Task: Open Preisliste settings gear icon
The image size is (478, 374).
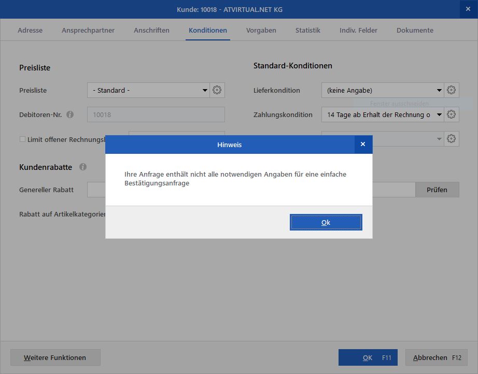Action: (217, 90)
